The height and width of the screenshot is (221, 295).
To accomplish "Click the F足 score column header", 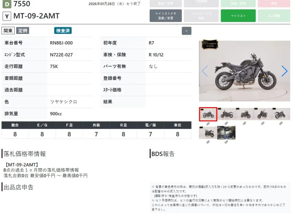I will pyautogui.click(x=69, y=125).
